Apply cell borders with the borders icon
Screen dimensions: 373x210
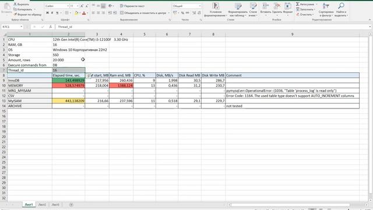(66, 13)
